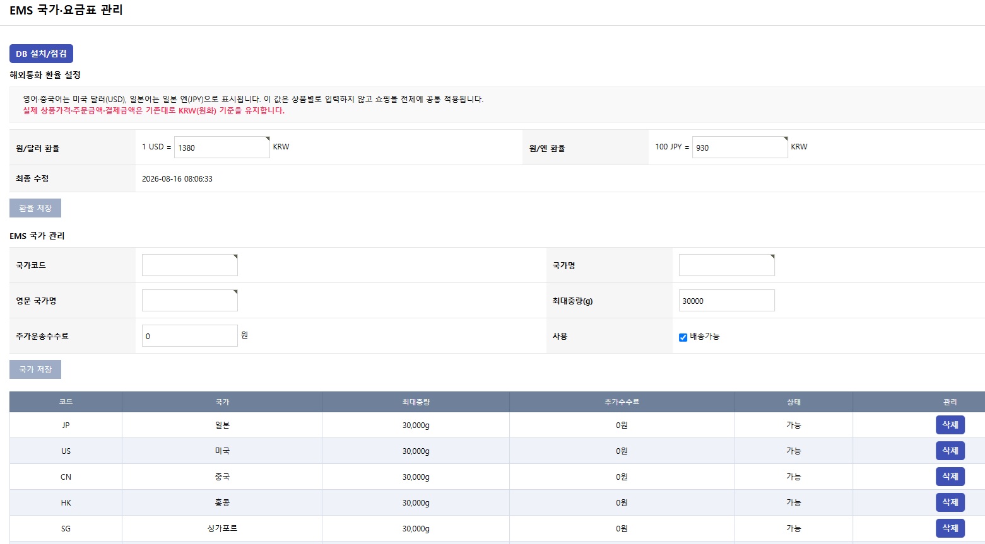Screen dimensions: 985x544
Task: Select the CN code cell
Action: (66, 477)
